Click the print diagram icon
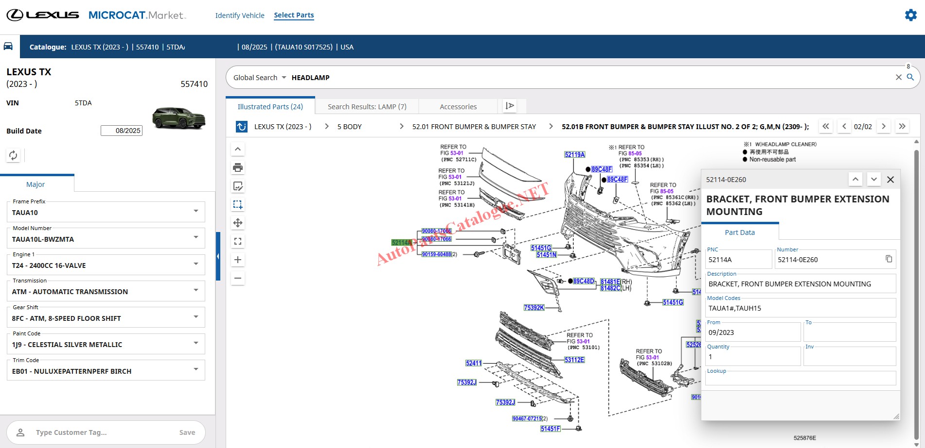925x448 pixels. pyautogui.click(x=238, y=168)
